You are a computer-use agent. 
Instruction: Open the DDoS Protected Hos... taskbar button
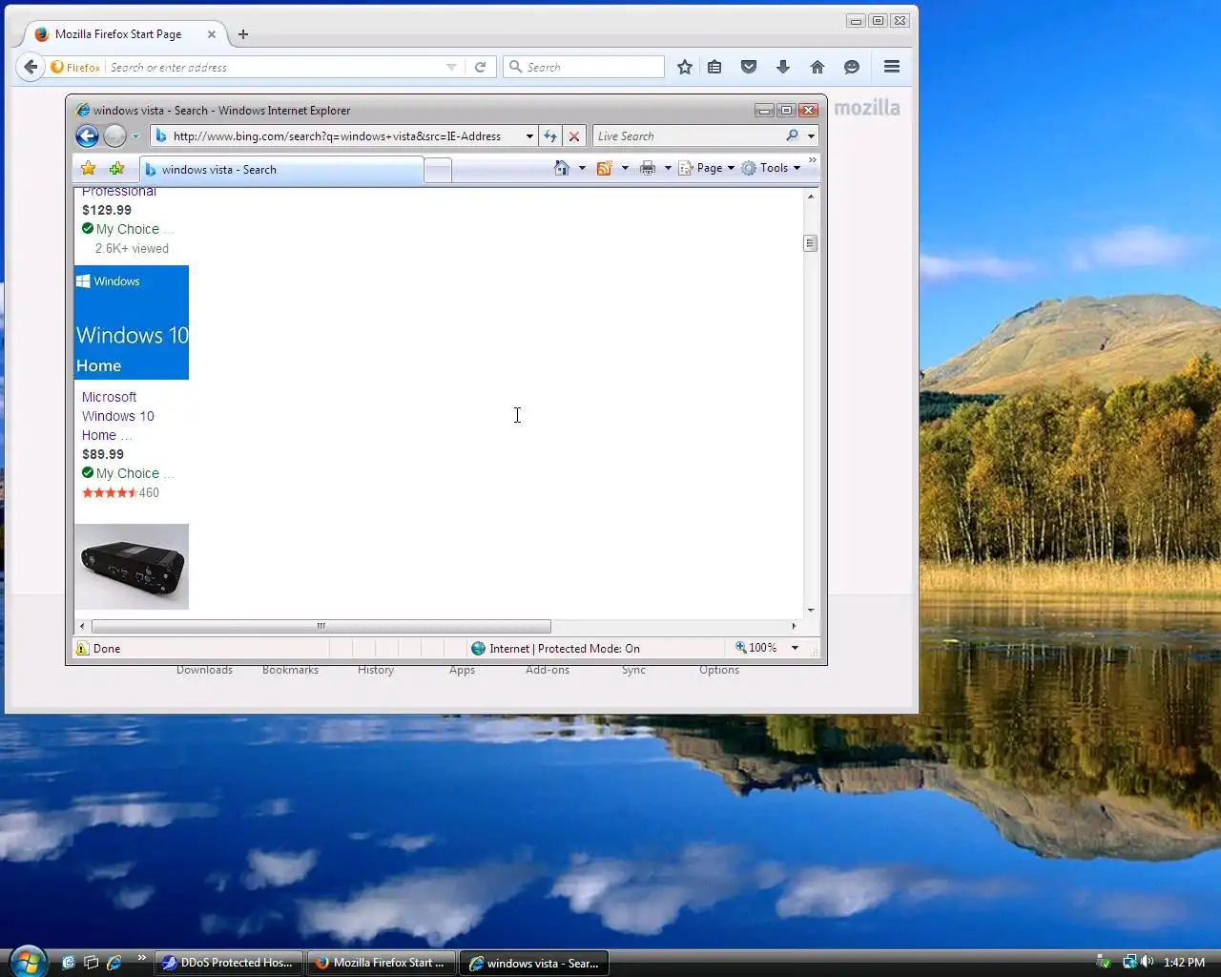(229, 963)
